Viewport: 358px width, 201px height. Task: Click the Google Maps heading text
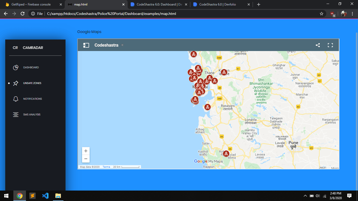pos(89,32)
